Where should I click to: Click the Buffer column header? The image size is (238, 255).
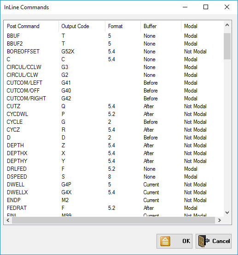[x=161, y=26]
